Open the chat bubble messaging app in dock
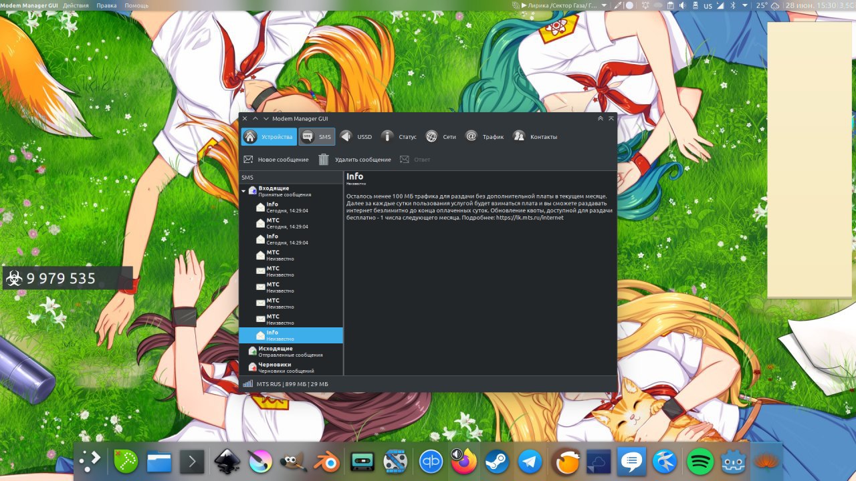Screen dimensions: 856x481 [x=632, y=462]
